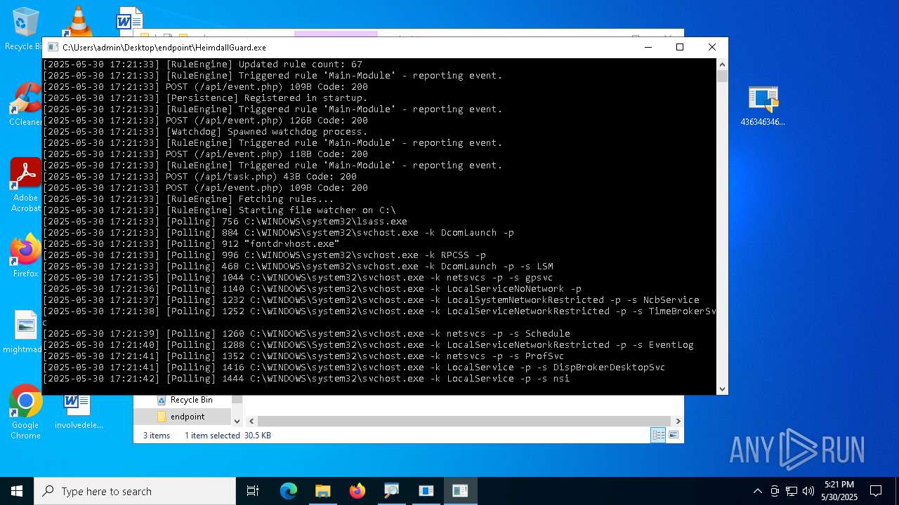899x505 pixels.
Task: Switch to the blue window app on taskbar
Action: click(x=426, y=491)
